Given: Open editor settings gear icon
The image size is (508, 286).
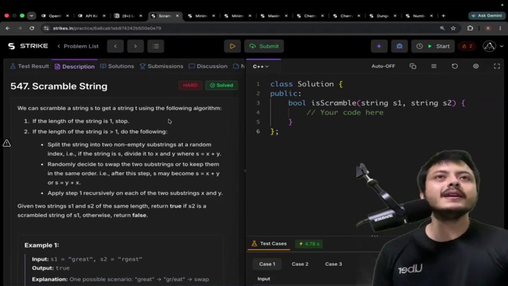Looking at the screenshot, I should pos(476,66).
